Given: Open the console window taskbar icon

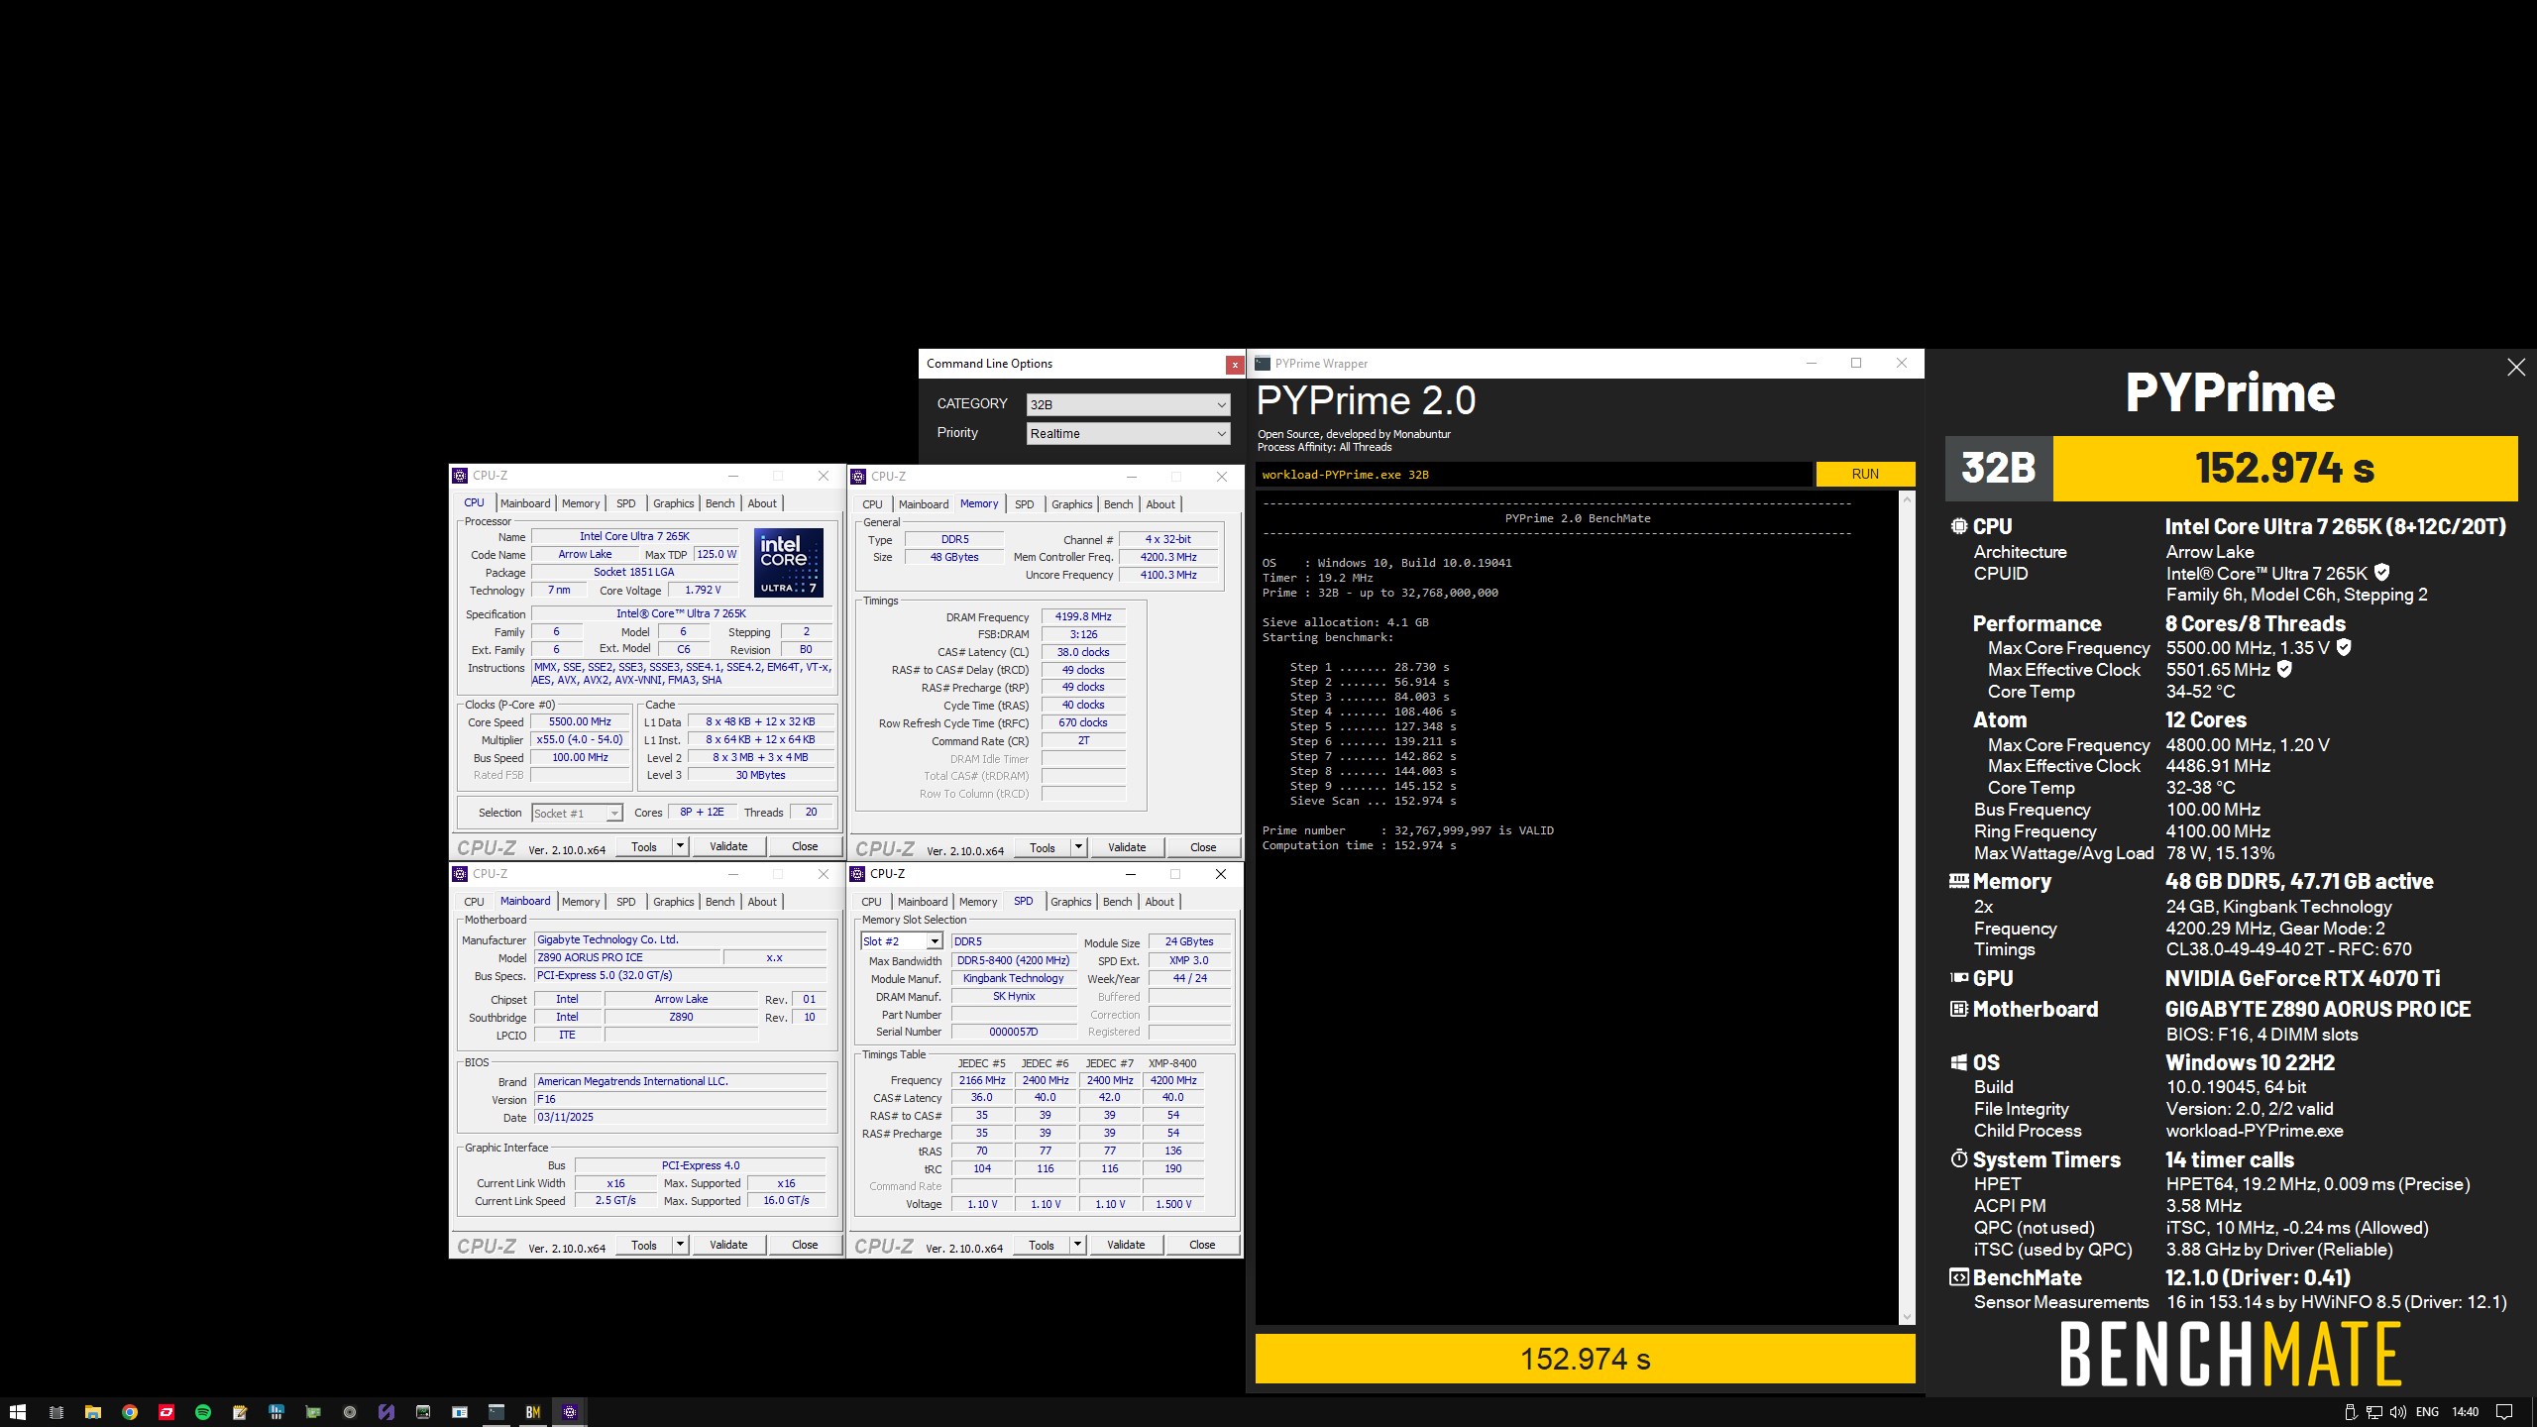Looking at the screenshot, I should coord(496,1412).
